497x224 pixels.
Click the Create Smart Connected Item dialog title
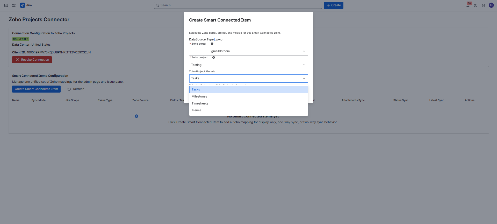tap(220, 20)
